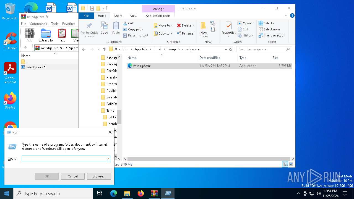Select Cut in Clipboard group

(x=128, y=23)
